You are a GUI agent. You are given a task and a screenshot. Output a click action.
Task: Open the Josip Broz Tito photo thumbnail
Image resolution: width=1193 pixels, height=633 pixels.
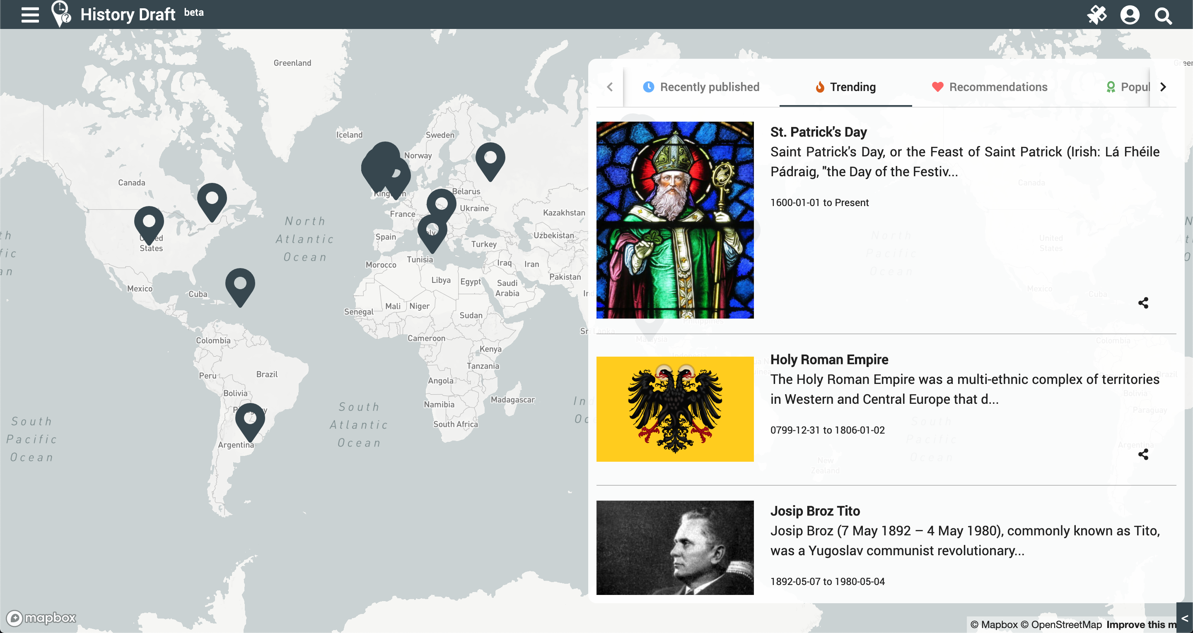point(675,547)
